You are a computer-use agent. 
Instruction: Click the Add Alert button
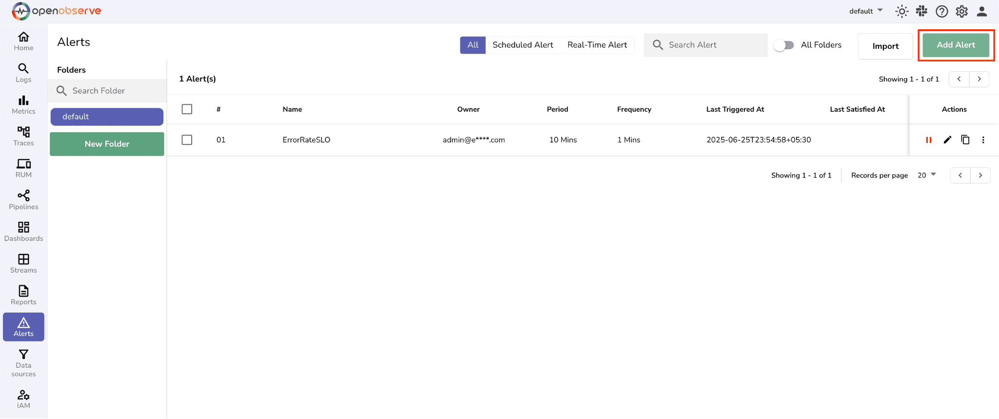tap(956, 45)
